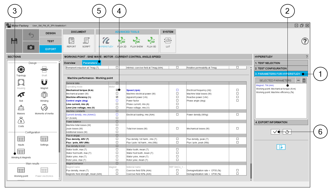Click the validate checkmark button
Screen dimensions: 334x192
tap(275, 132)
